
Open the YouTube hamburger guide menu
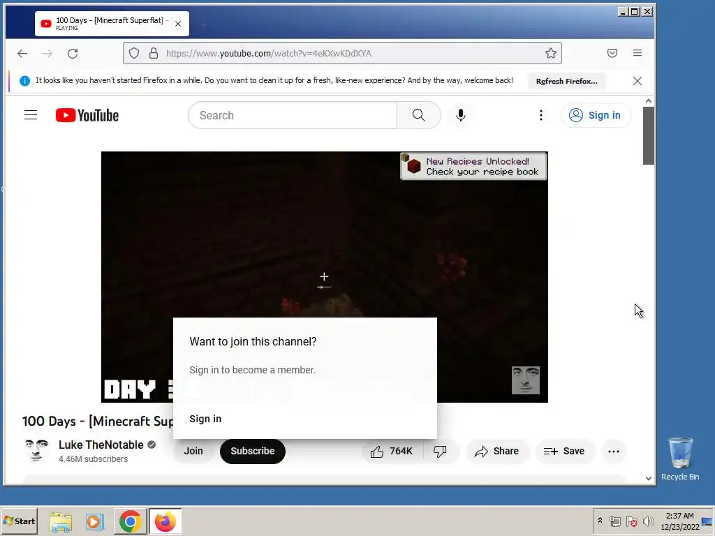[x=31, y=115]
